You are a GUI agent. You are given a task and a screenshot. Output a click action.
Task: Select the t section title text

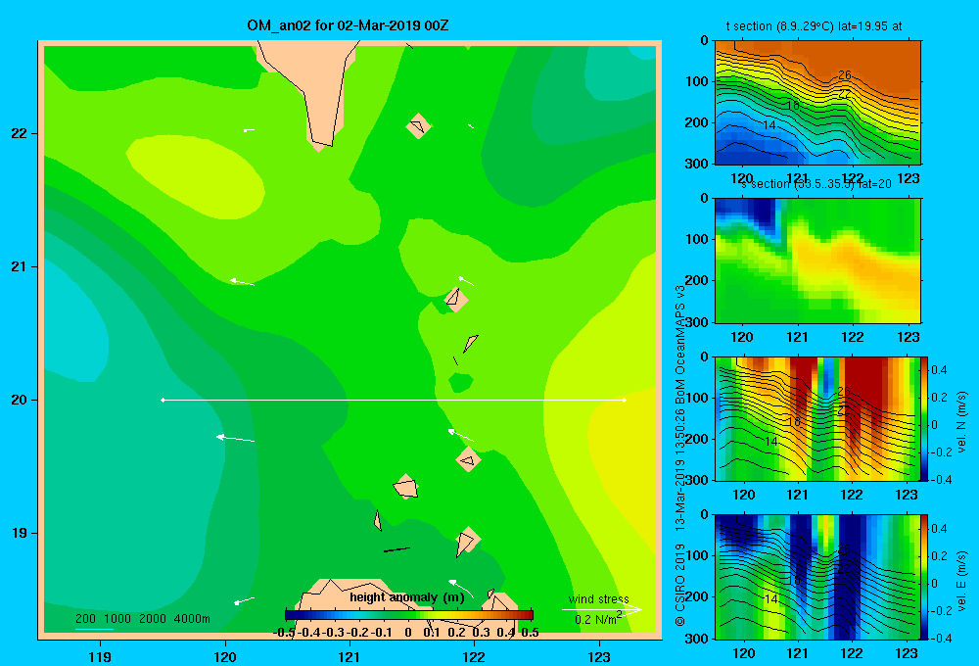tap(814, 26)
